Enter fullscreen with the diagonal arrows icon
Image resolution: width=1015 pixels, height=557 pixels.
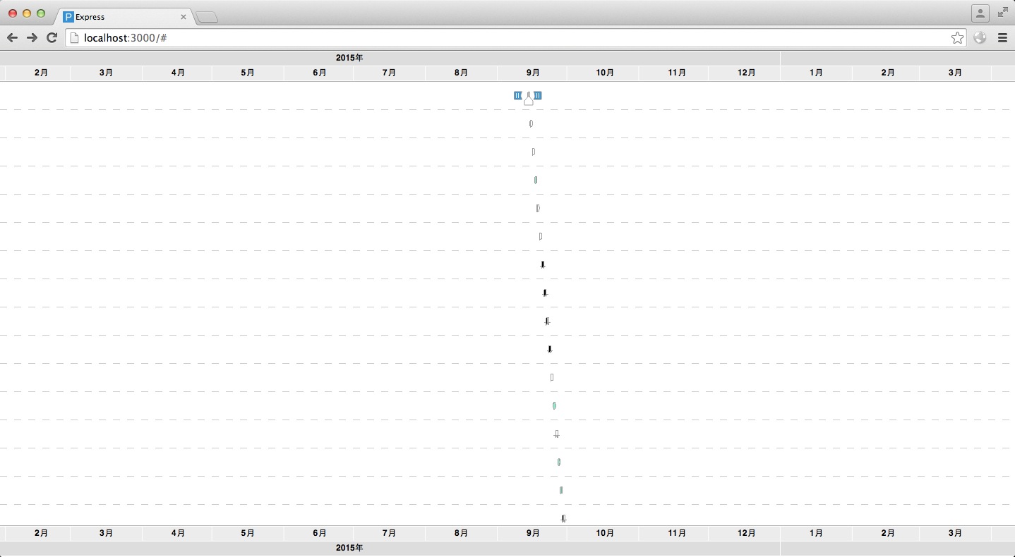pyautogui.click(x=1003, y=12)
